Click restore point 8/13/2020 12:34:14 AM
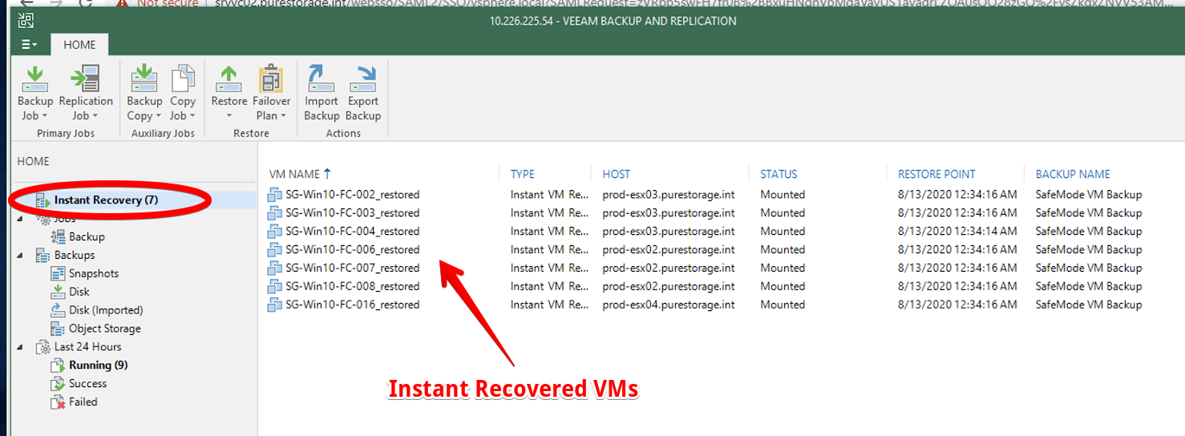This screenshot has width=1185, height=436. pyautogui.click(x=957, y=232)
